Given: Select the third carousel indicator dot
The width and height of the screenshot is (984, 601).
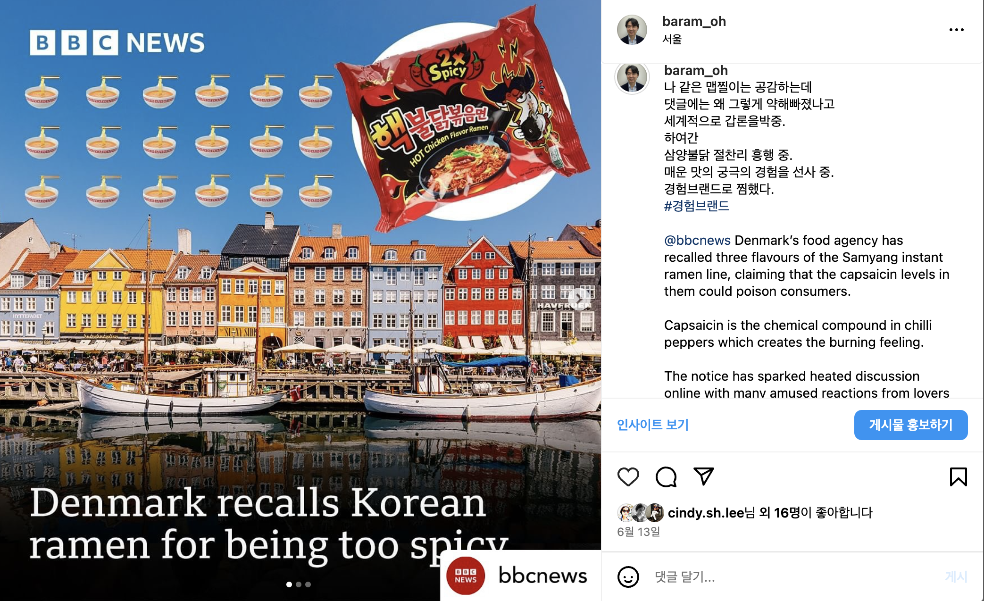Looking at the screenshot, I should (x=308, y=584).
